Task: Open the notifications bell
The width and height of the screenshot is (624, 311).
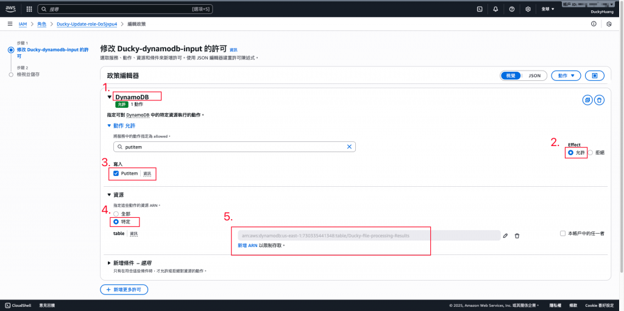Action: coord(495,9)
